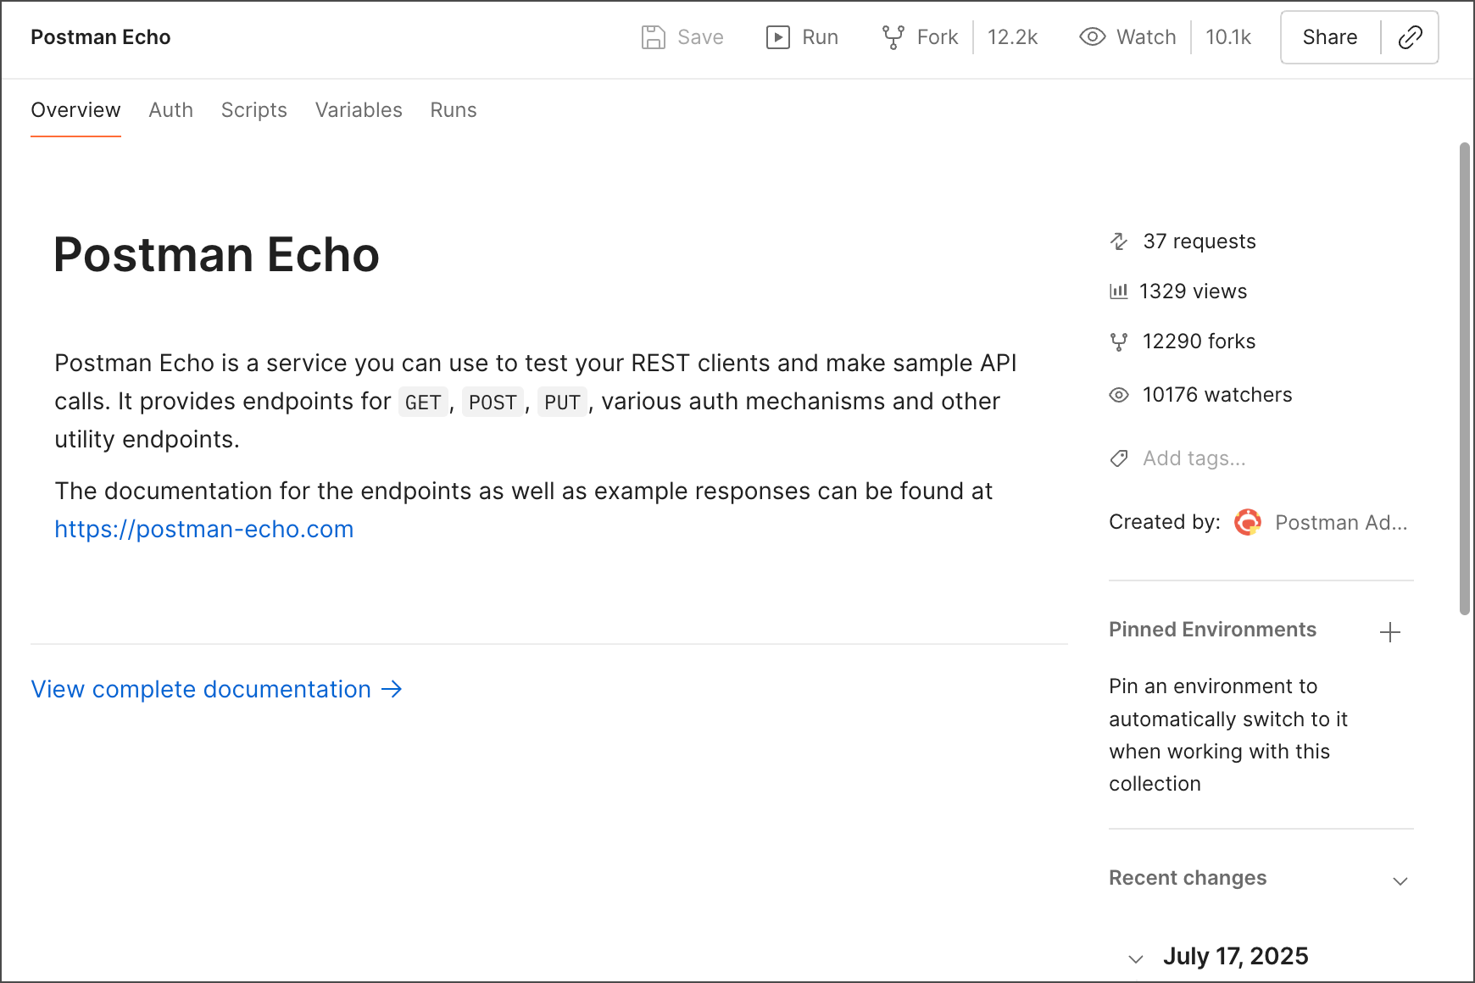Image resolution: width=1475 pixels, height=983 pixels.
Task: Add a pinned environment with plus icon
Action: (1389, 632)
